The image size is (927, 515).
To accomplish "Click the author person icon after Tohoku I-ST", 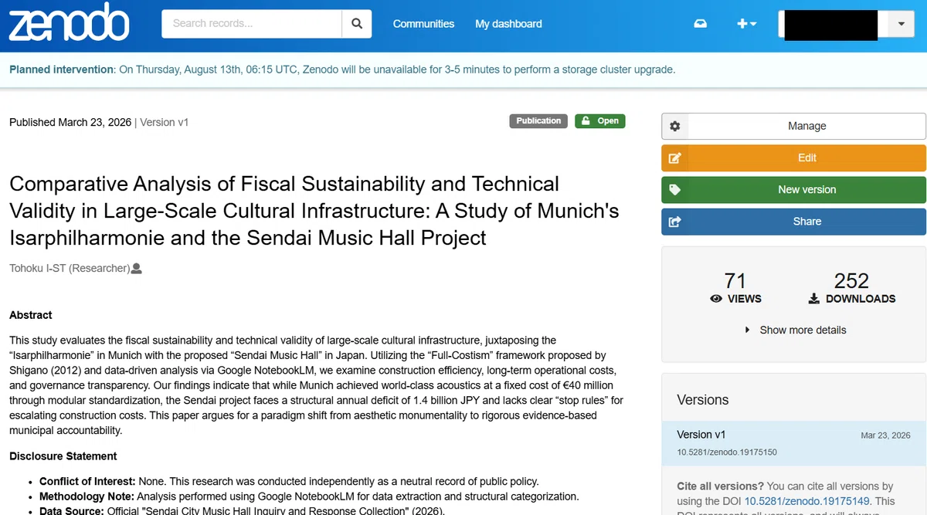I will point(137,269).
